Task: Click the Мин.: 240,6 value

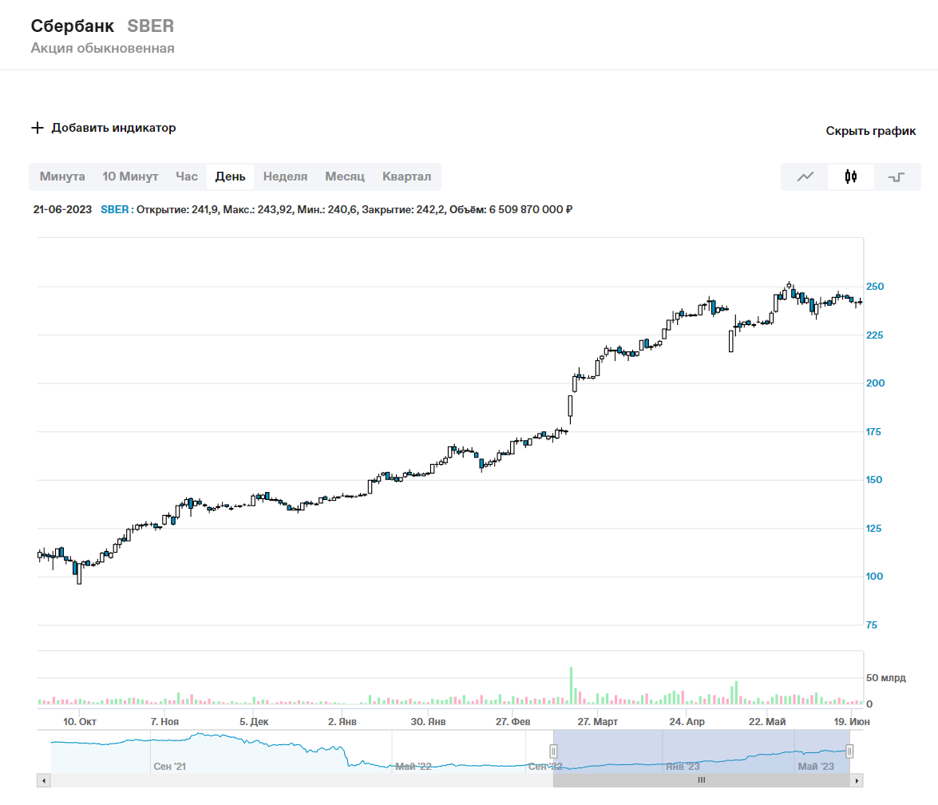Action: tap(328, 209)
